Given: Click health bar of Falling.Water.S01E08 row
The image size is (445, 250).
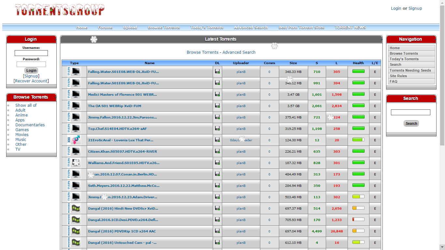Looking at the screenshot, I should point(358,71).
